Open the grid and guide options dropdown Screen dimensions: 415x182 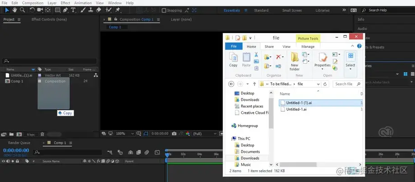[x=138, y=134]
